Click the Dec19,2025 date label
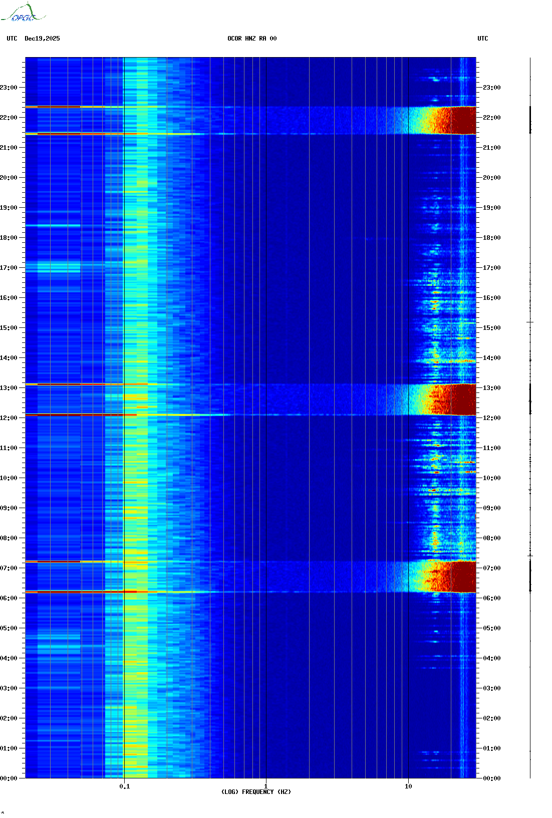 (42, 39)
